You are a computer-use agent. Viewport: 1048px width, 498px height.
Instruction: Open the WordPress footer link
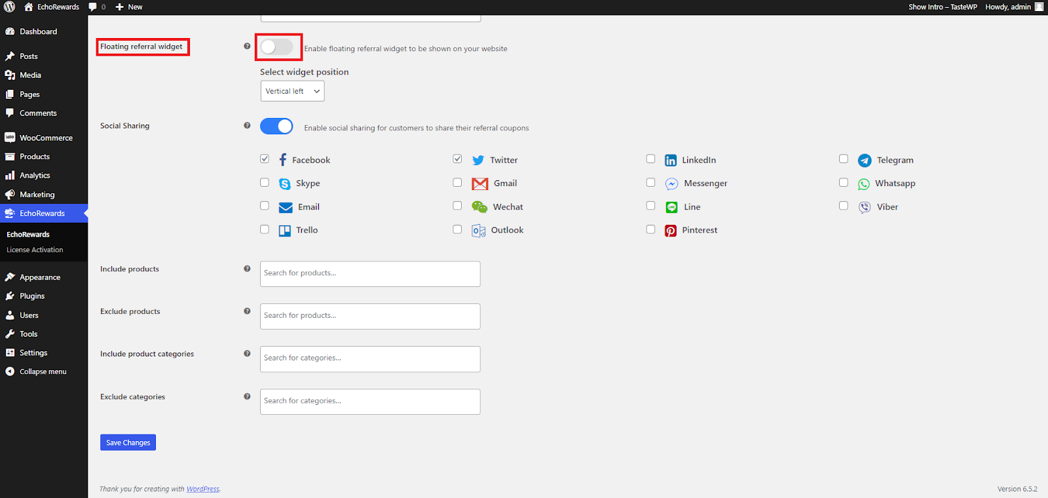pyautogui.click(x=203, y=489)
